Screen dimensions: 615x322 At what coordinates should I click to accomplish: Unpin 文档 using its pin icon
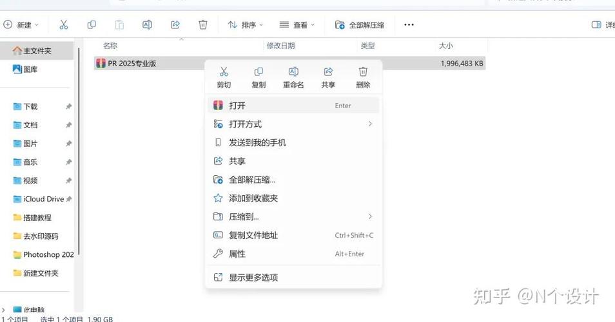pos(68,125)
